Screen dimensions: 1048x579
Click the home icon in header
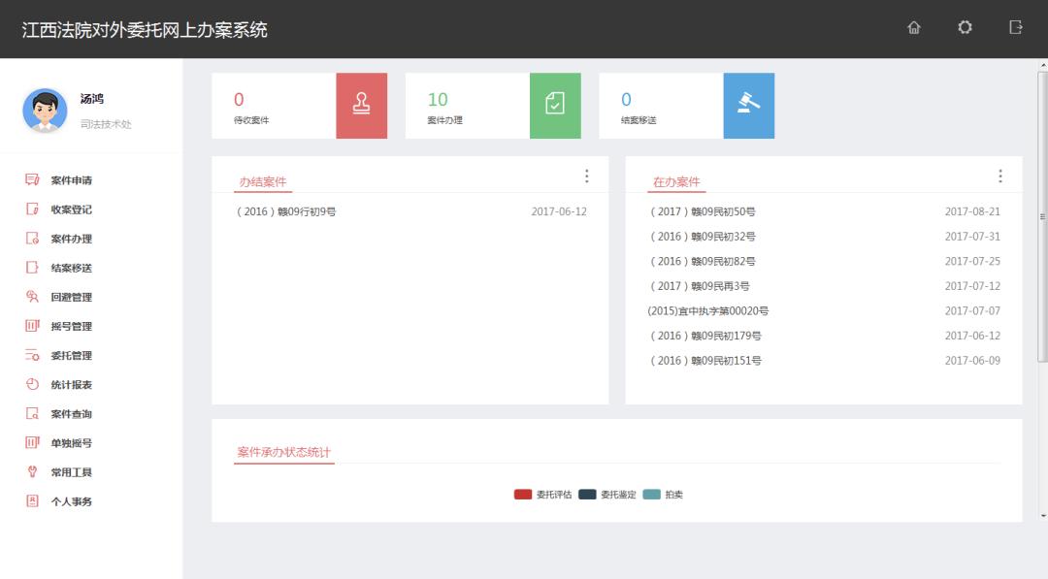913,28
